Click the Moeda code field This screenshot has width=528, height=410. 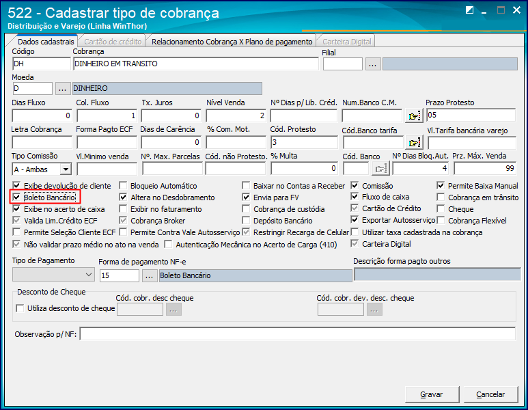[33, 89]
